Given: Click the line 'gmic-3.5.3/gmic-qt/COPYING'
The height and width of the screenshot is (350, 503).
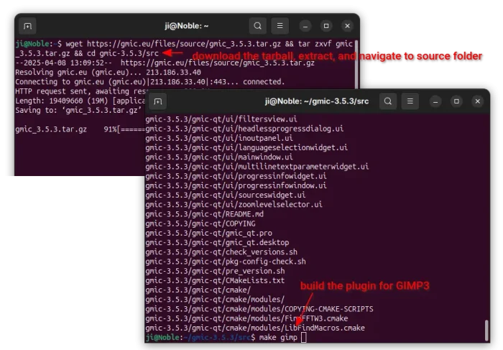Looking at the screenshot, I should click(x=200, y=224).
